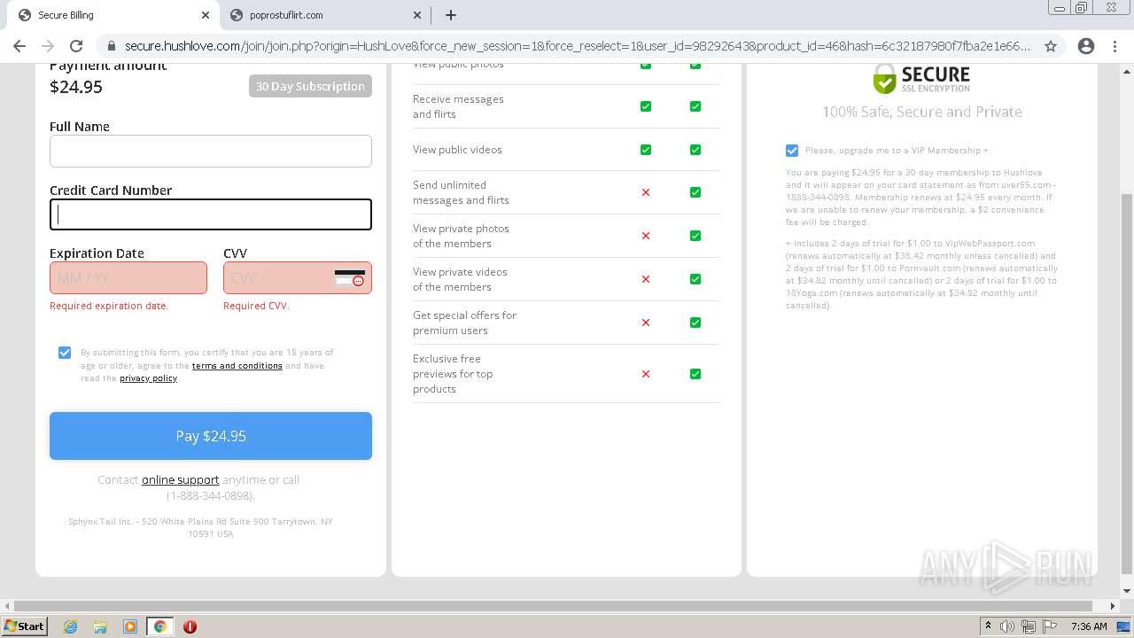
Task: Open the Chrome three-dot menu
Action: coord(1115,46)
